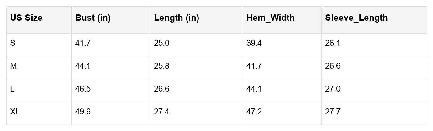Select the size S row label

[x=13, y=43]
